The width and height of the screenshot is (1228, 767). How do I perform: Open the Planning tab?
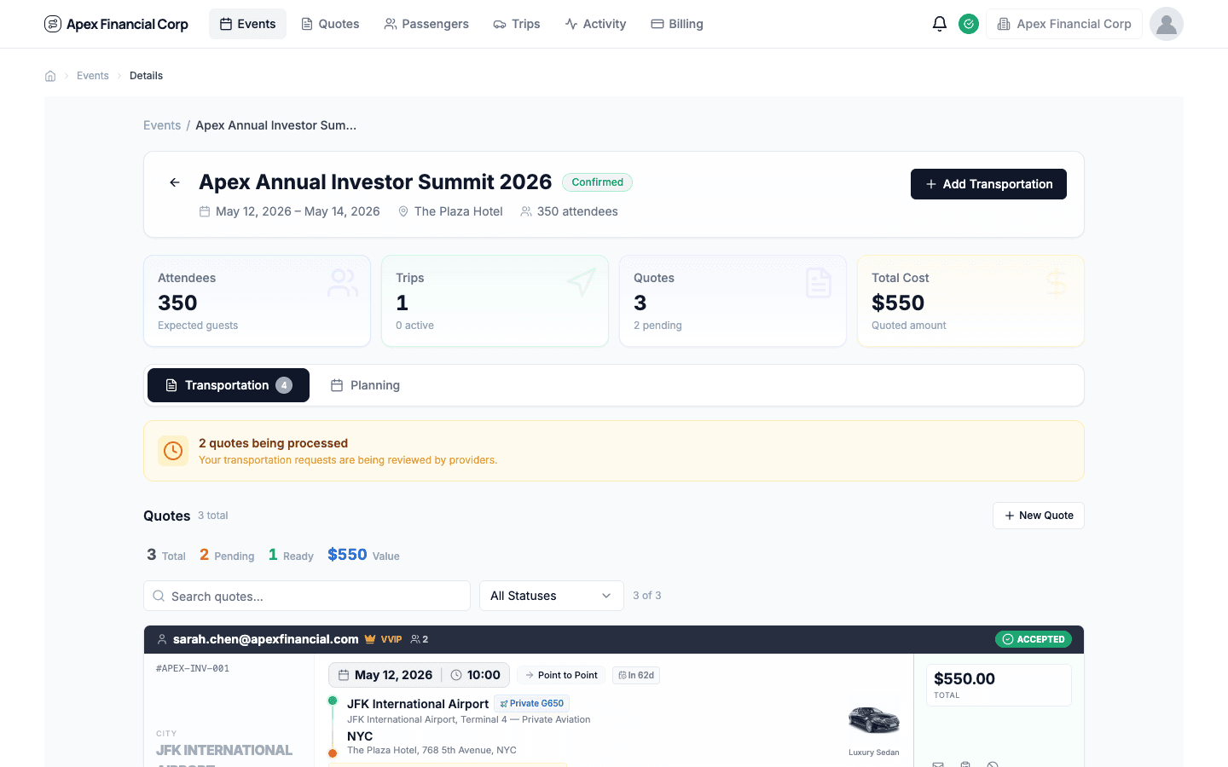(x=365, y=385)
